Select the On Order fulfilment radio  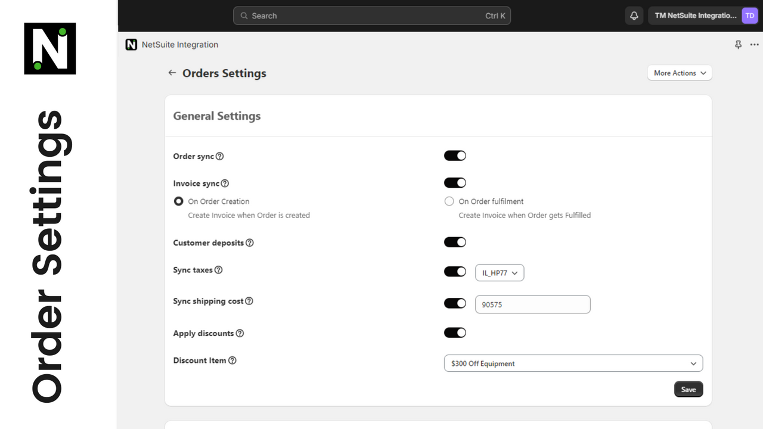coord(449,201)
